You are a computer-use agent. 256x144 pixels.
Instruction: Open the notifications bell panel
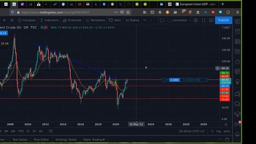click(237, 134)
